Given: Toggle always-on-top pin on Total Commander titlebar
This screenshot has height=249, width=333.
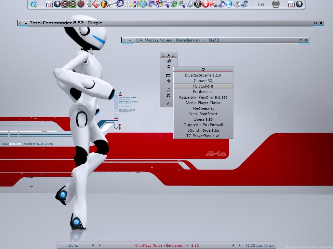Looking at the screenshot, I should pyautogui.click(x=20, y=23).
